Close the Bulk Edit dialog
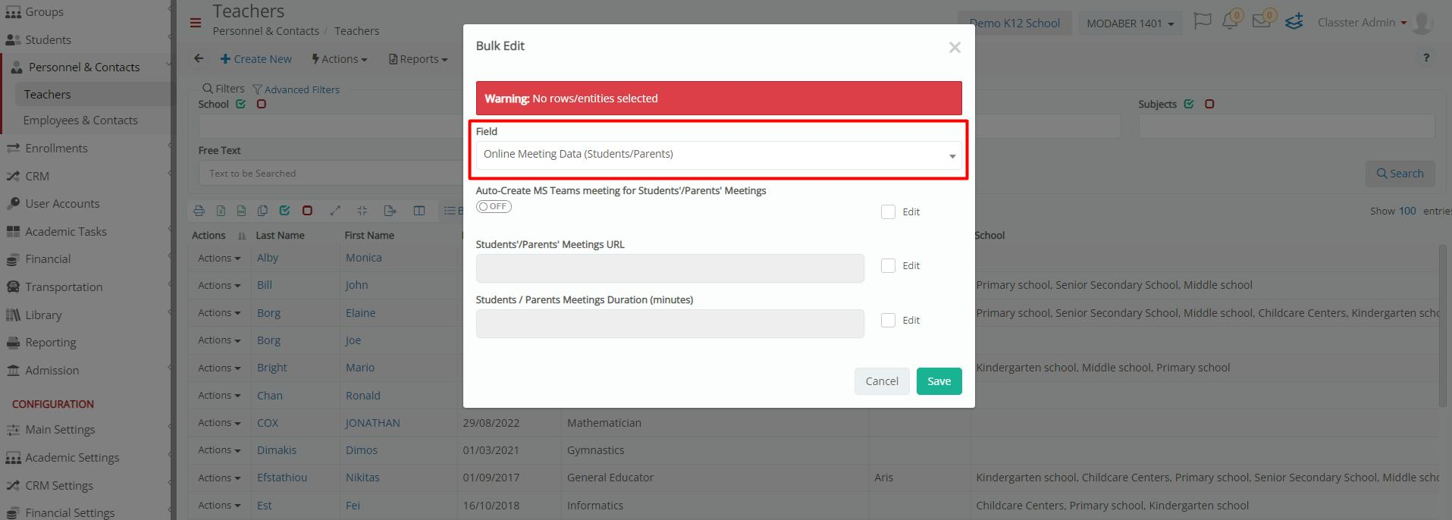The height and width of the screenshot is (520, 1452). [955, 48]
